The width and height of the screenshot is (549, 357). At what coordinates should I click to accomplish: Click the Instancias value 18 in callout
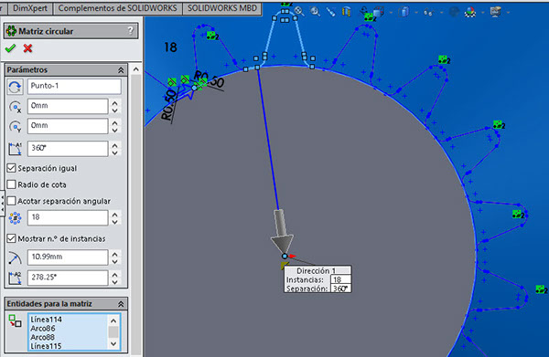tap(340, 279)
